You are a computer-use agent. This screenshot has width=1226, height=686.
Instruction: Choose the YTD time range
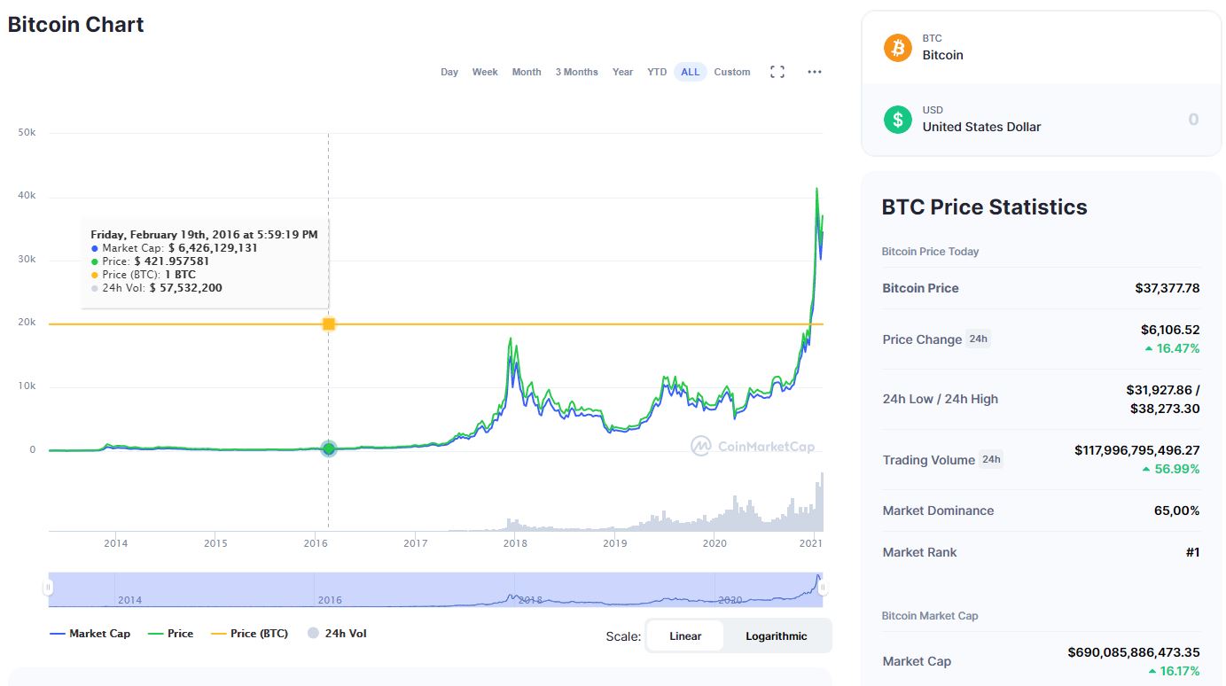click(657, 72)
